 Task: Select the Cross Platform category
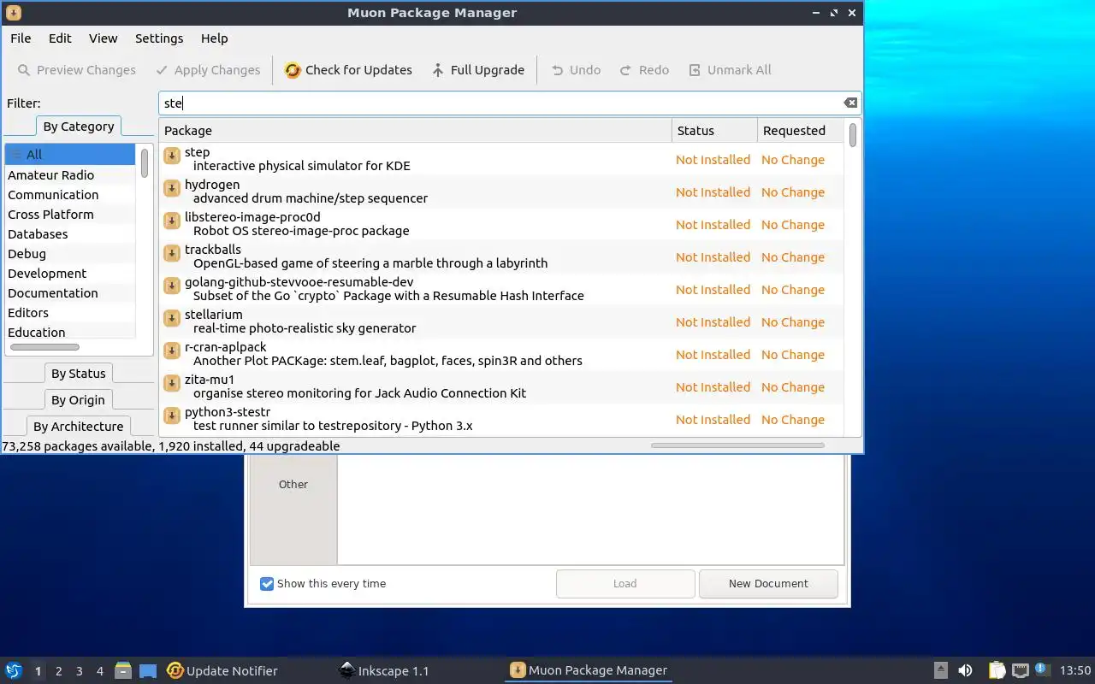pyautogui.click(x=70, y=215)
